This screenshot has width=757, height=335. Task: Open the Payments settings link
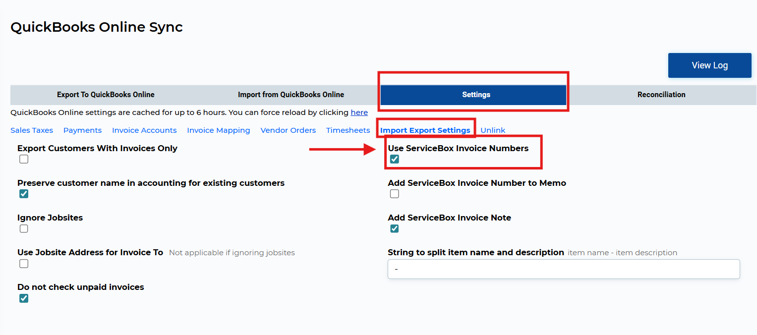point(82,130)
